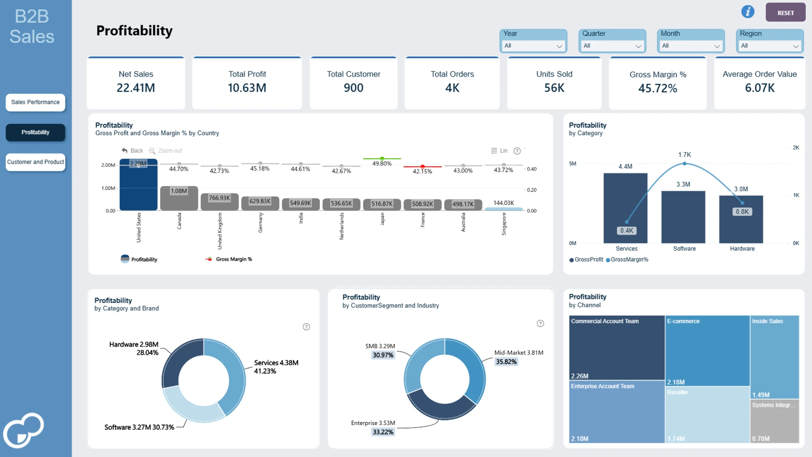812x457 pixels.
Task: Select the Profitability navigation tab
Action: (36, 132)
